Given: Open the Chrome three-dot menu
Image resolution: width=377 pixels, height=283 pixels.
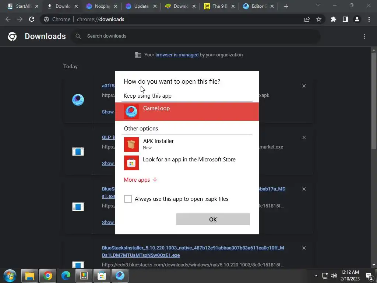Looking at the screenshot, I should click(x=369, y=19).
